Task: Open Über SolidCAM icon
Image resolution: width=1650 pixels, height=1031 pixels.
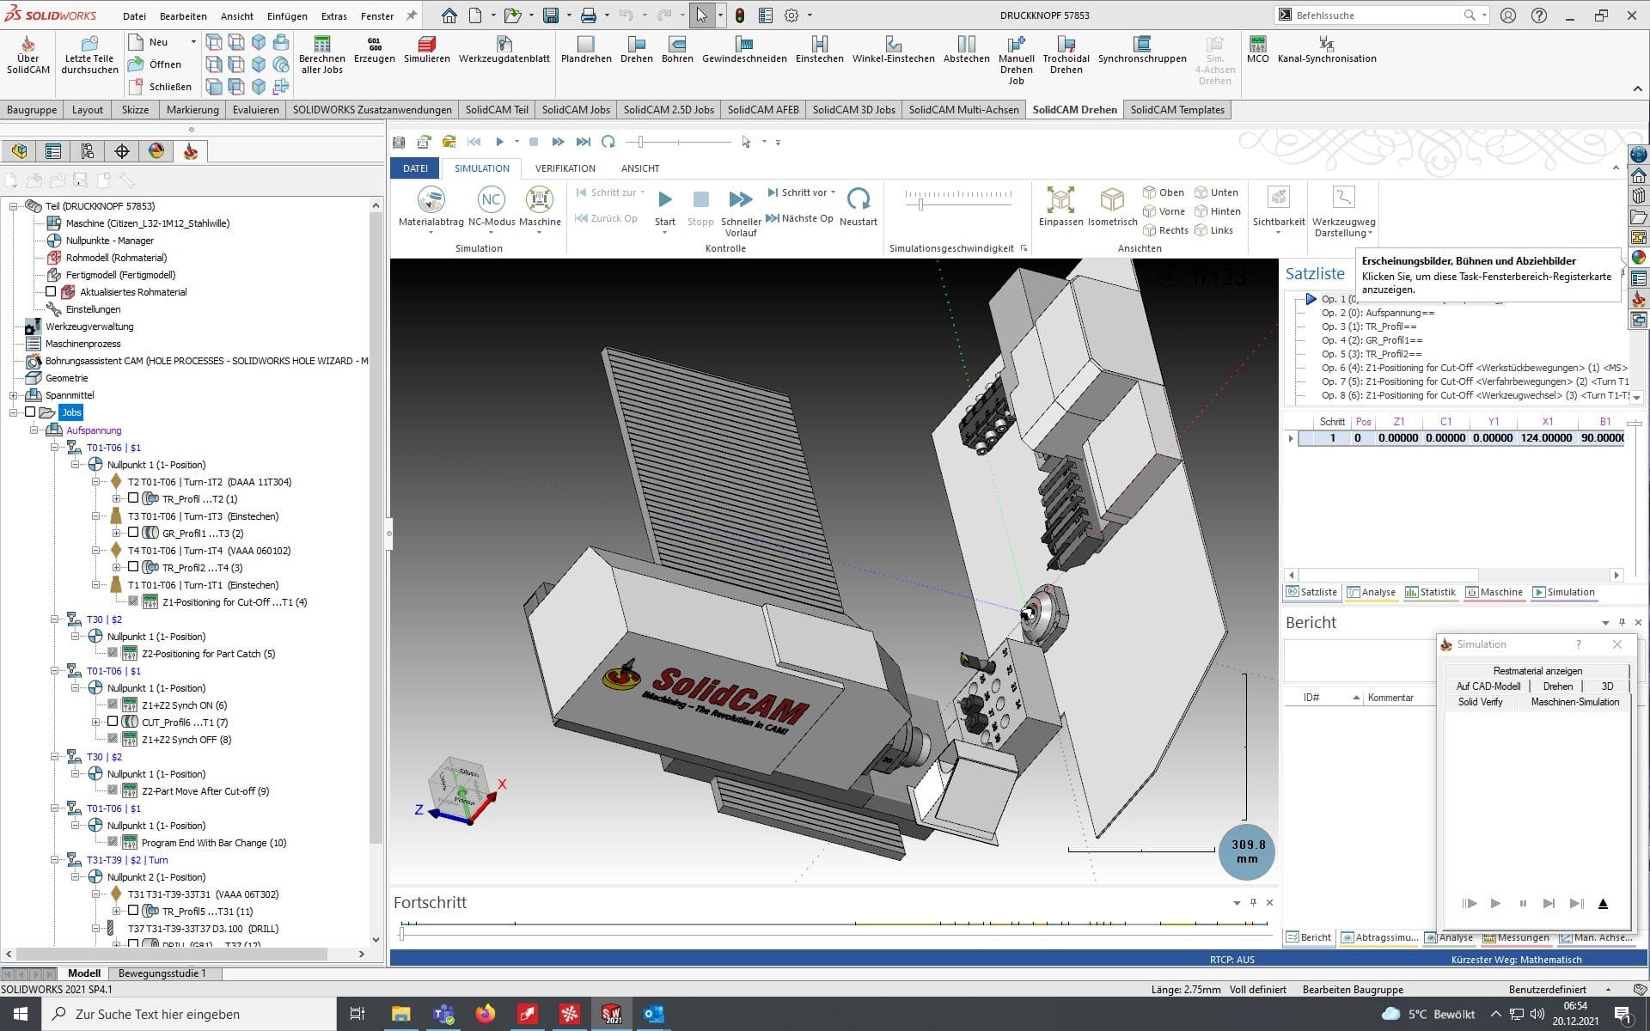Action: [x=28, y=55]
